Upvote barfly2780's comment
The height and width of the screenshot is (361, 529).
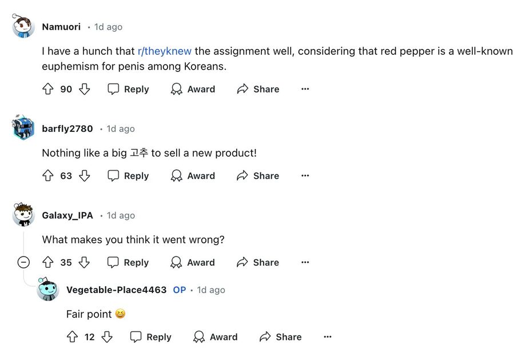click(x=48, y=176)
